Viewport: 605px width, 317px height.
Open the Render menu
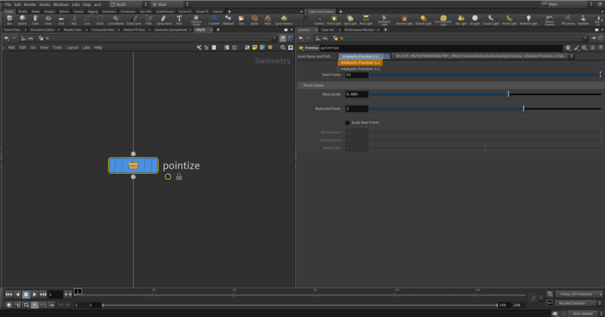(x=30, y=4)
